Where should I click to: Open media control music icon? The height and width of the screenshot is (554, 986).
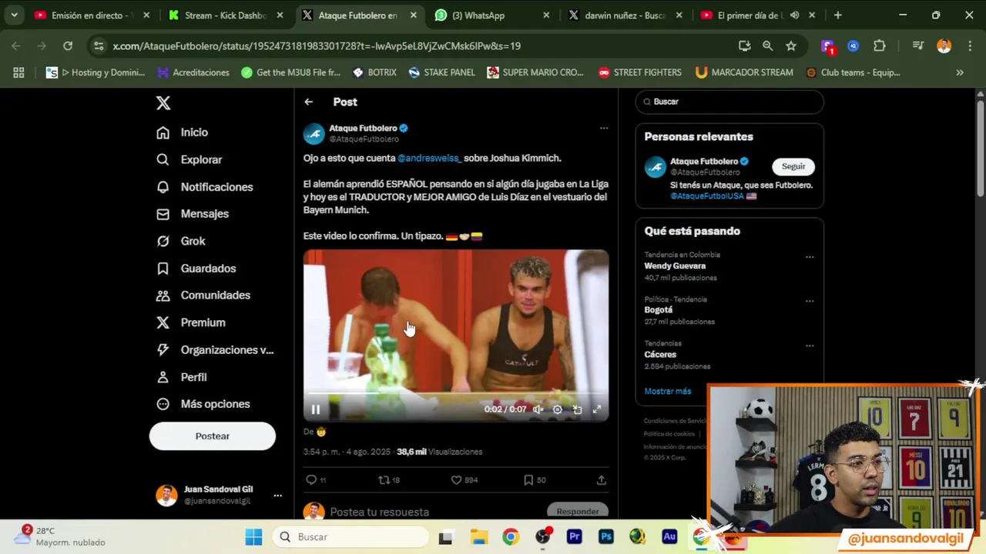917,46
